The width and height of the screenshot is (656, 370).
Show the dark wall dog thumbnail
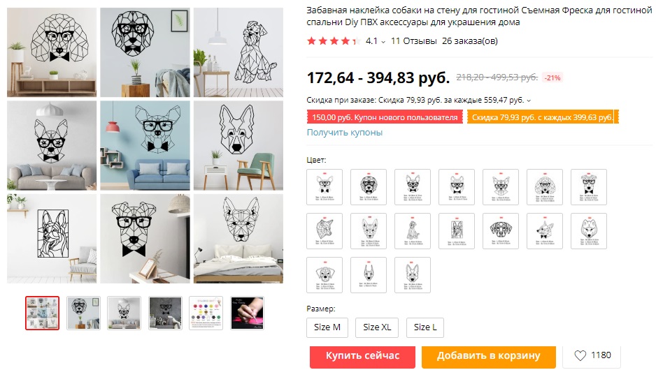(x=165, y=313)
